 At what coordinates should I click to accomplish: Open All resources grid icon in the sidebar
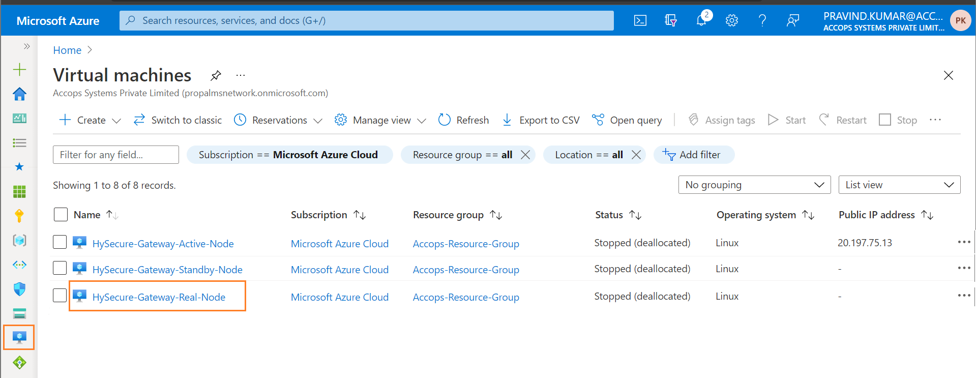pyautogui.click(x=19, y=191)
